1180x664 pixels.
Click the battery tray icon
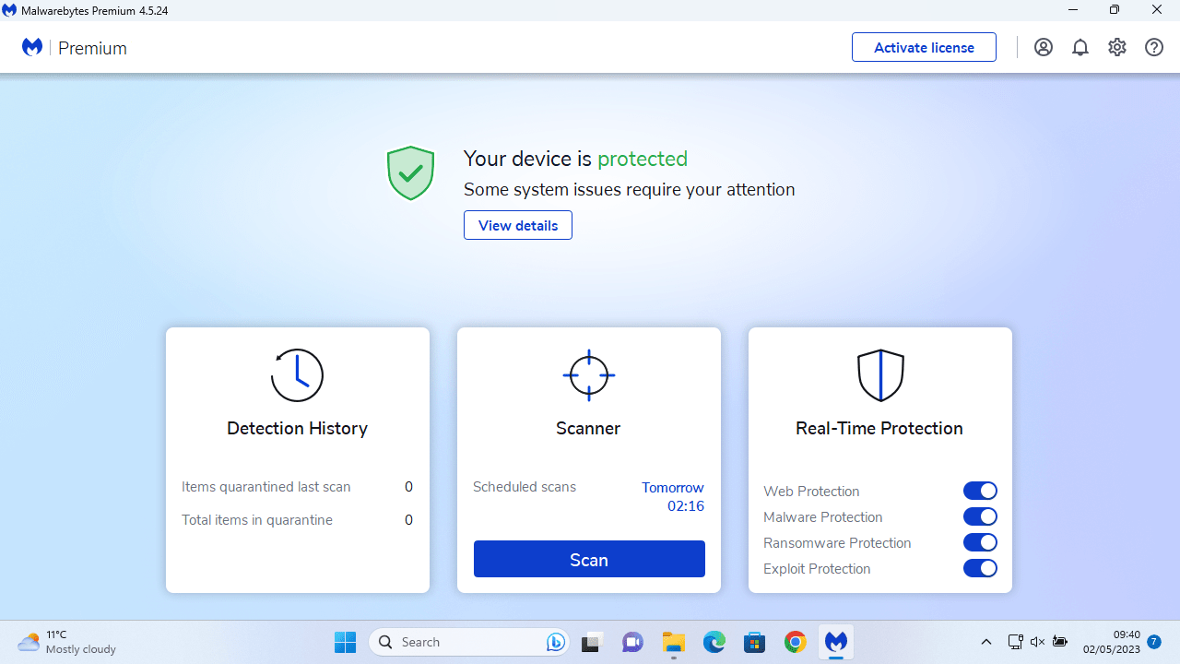pyautogui.click(x=1060, y=642)
